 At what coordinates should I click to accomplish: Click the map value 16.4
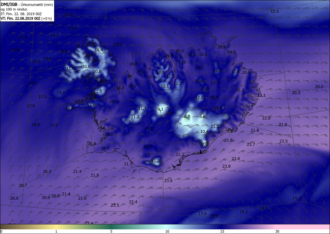click(90, 44)
